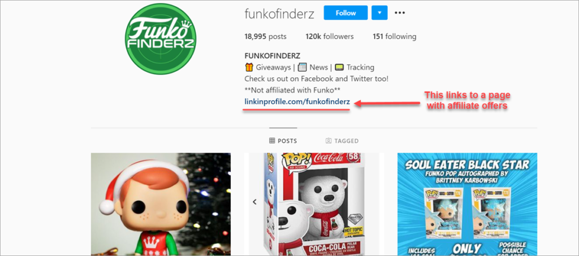
Task: Expand the suggested accounts dropdown arrow
Action: coord(379,12)
